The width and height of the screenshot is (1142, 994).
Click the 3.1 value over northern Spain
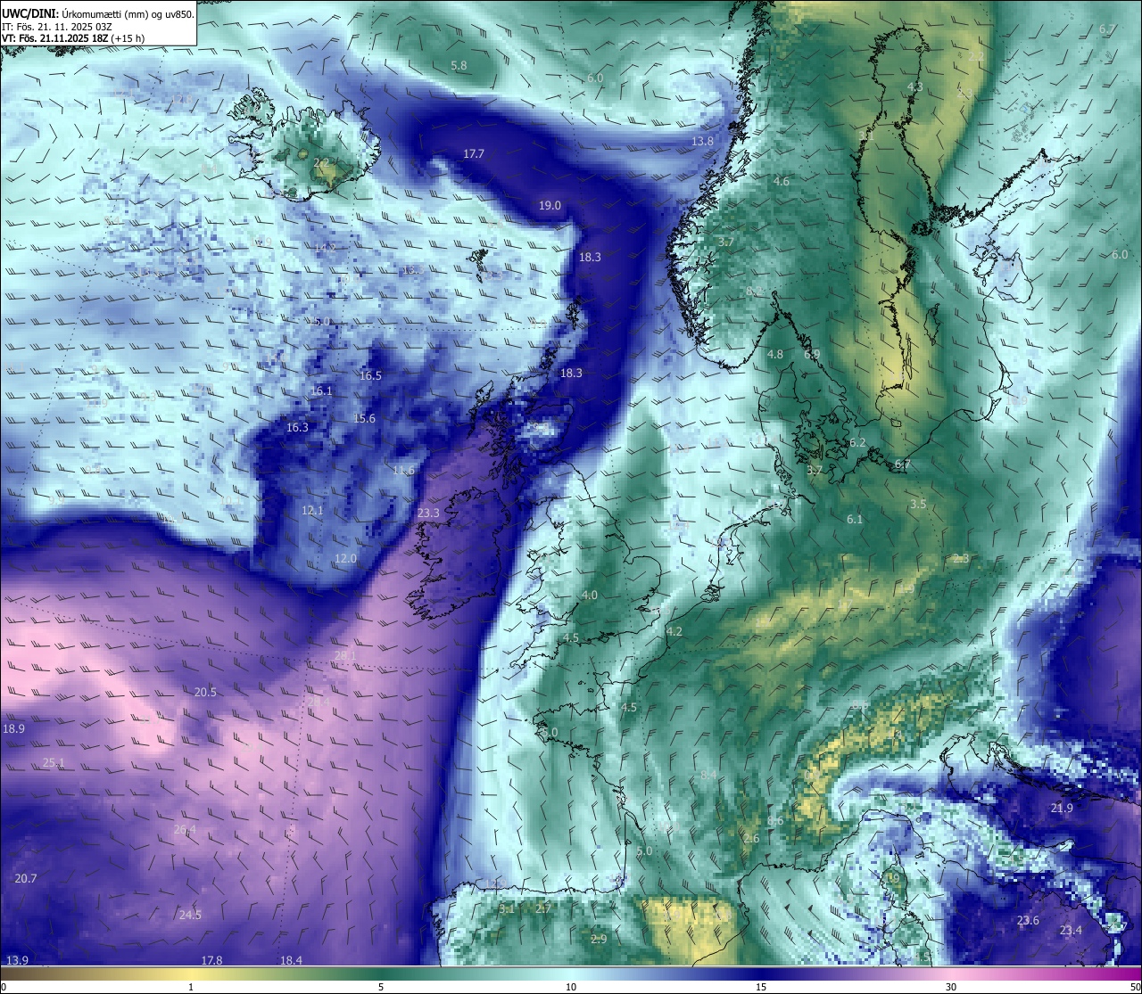[x=506, y=909]
